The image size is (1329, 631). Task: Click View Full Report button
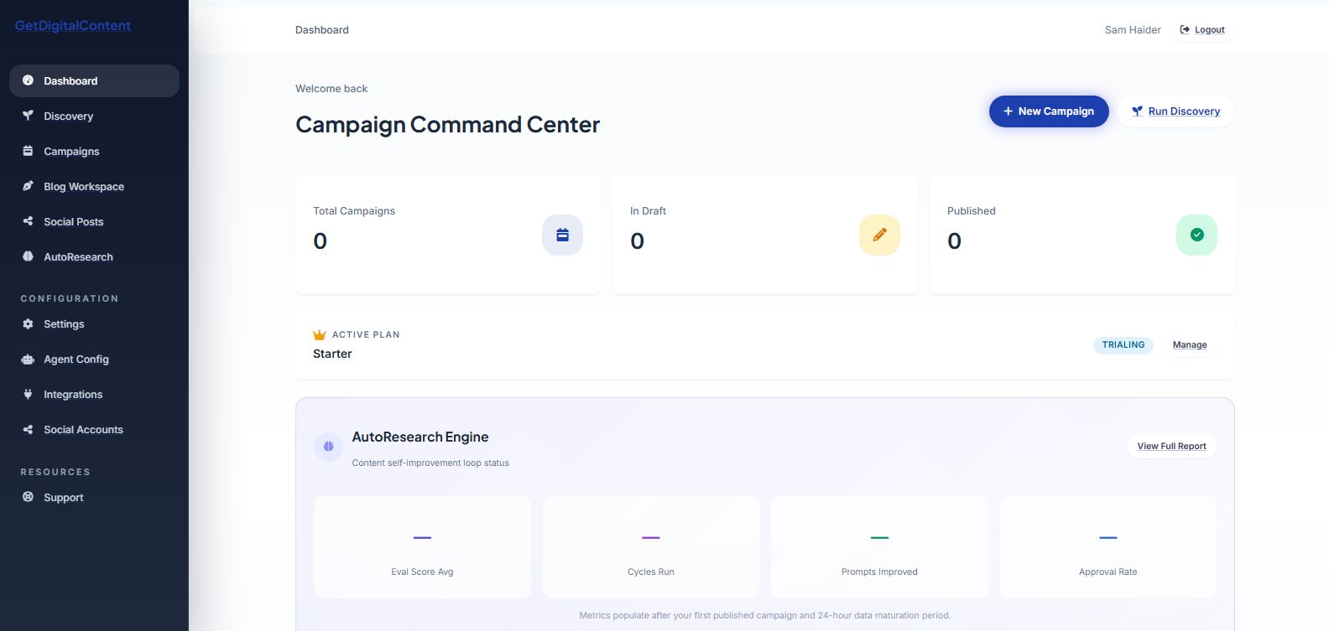pyautogui.click(x=1171, y=446)
